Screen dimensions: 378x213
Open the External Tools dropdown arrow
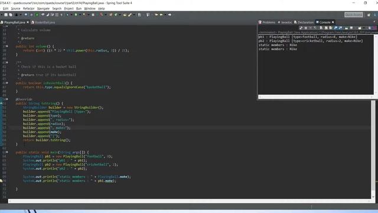[89, 15]
